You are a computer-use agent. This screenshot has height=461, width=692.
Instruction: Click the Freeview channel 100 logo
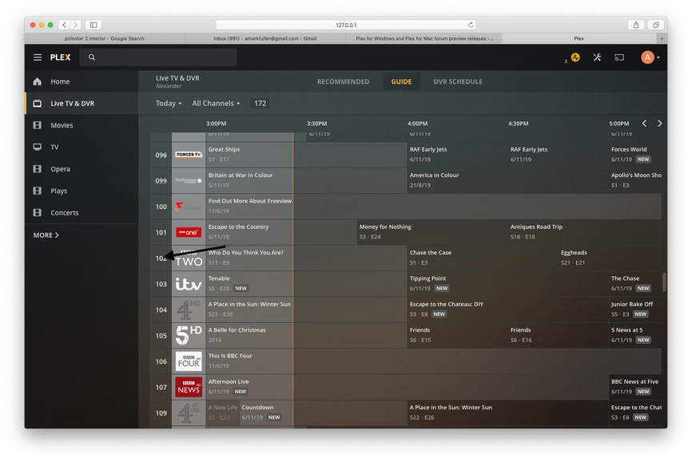click(189, 207)
